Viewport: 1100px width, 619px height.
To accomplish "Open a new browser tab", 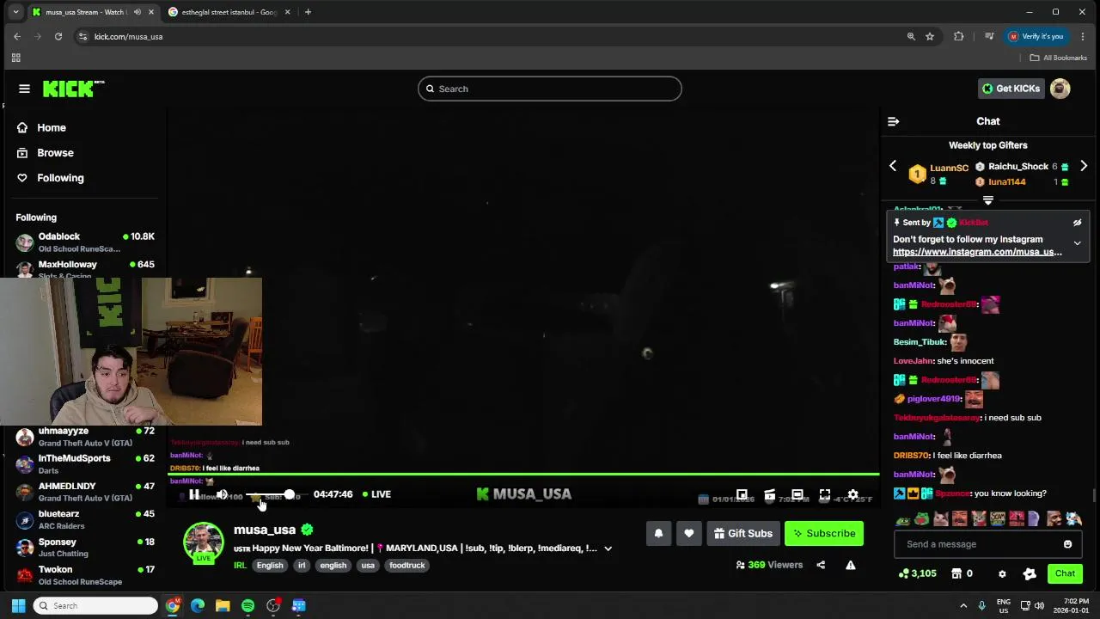I will [x=308, y=12].
